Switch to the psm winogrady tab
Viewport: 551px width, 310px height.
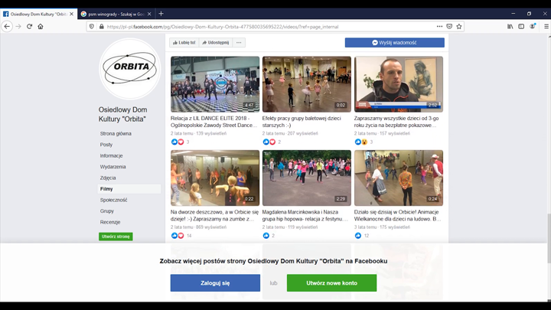(x=115, y=14)
